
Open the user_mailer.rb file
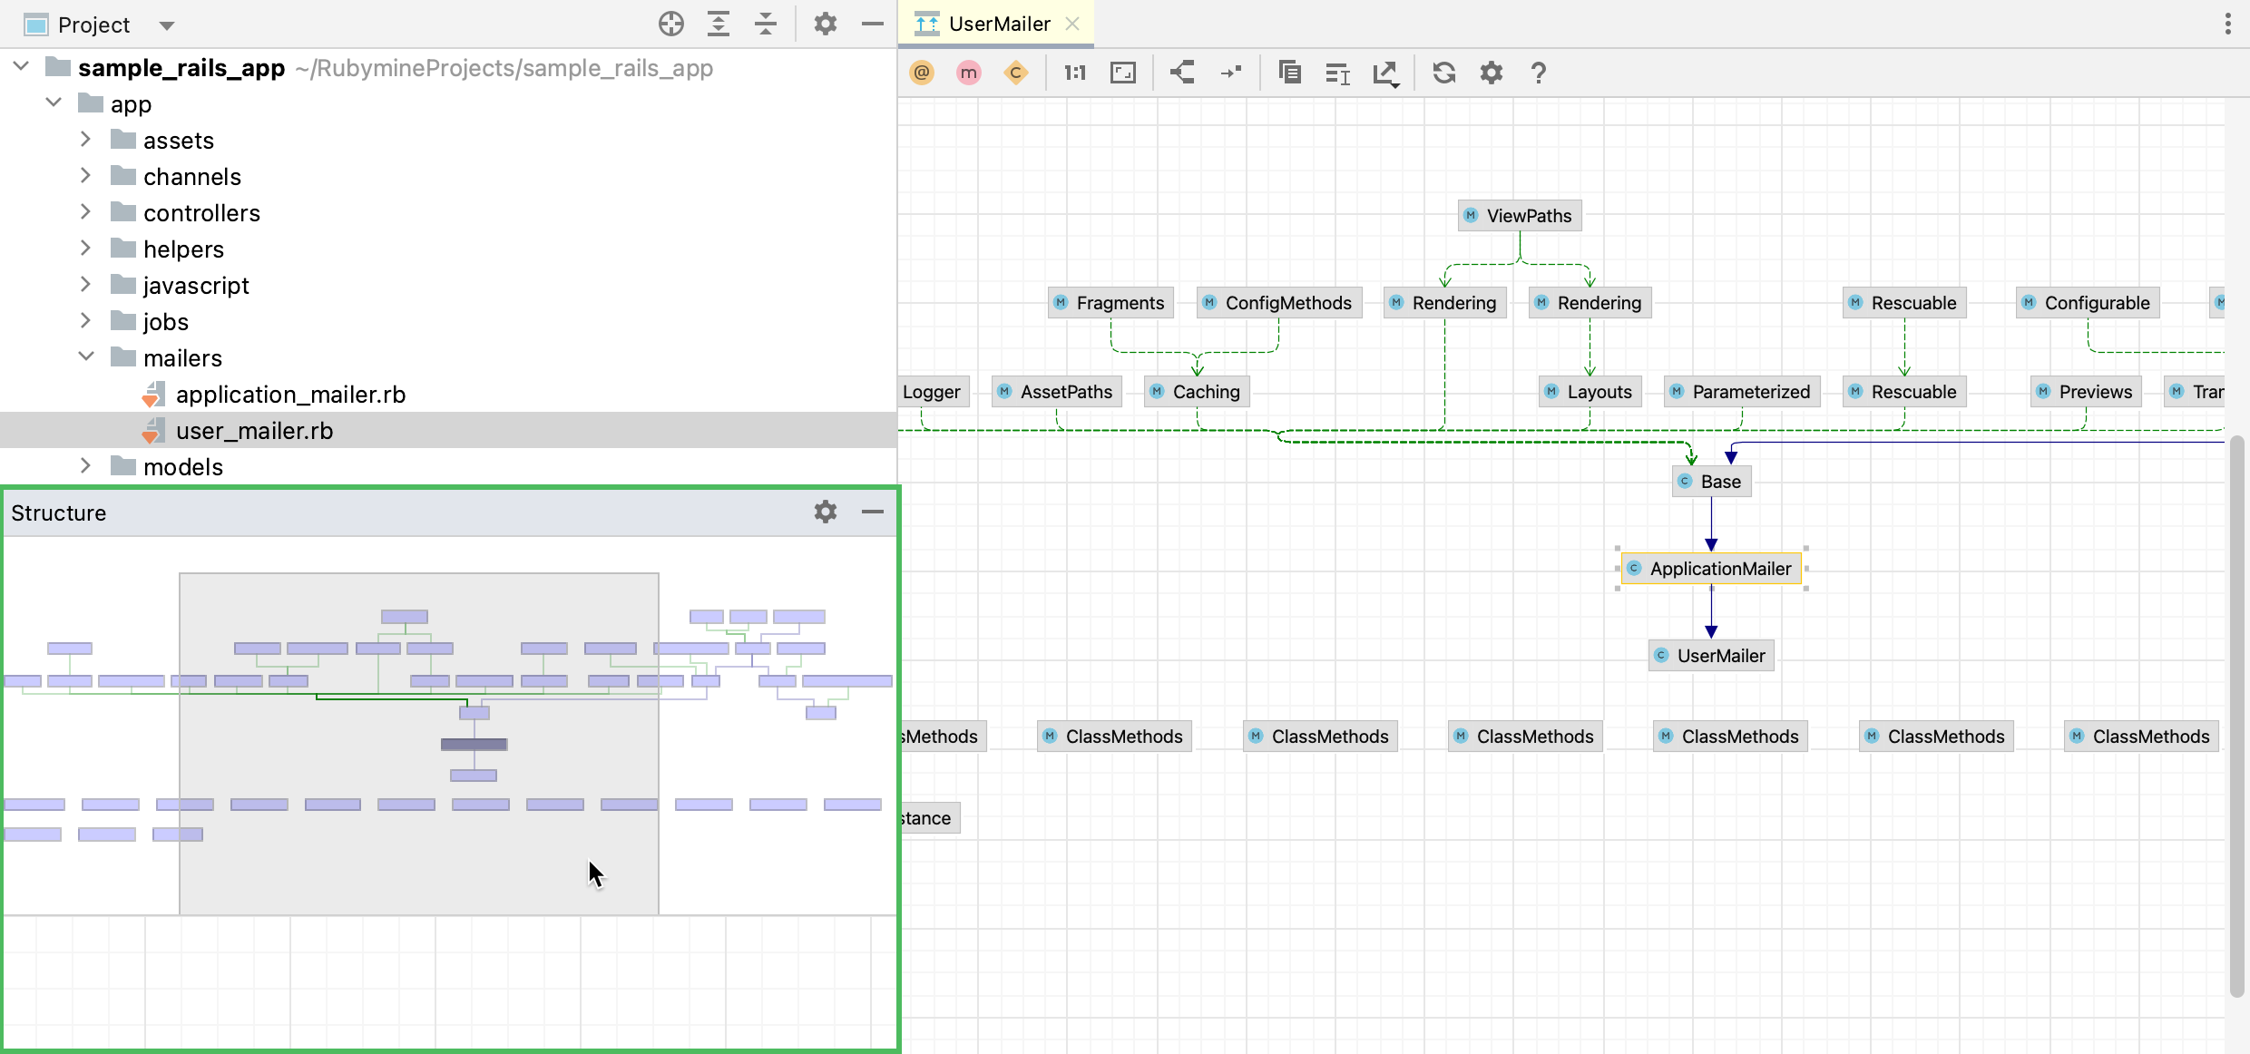point(254,430)
